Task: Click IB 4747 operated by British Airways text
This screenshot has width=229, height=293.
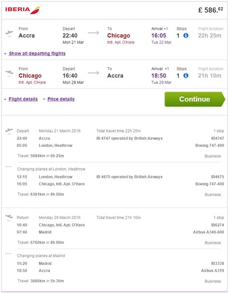Action: 129,138
